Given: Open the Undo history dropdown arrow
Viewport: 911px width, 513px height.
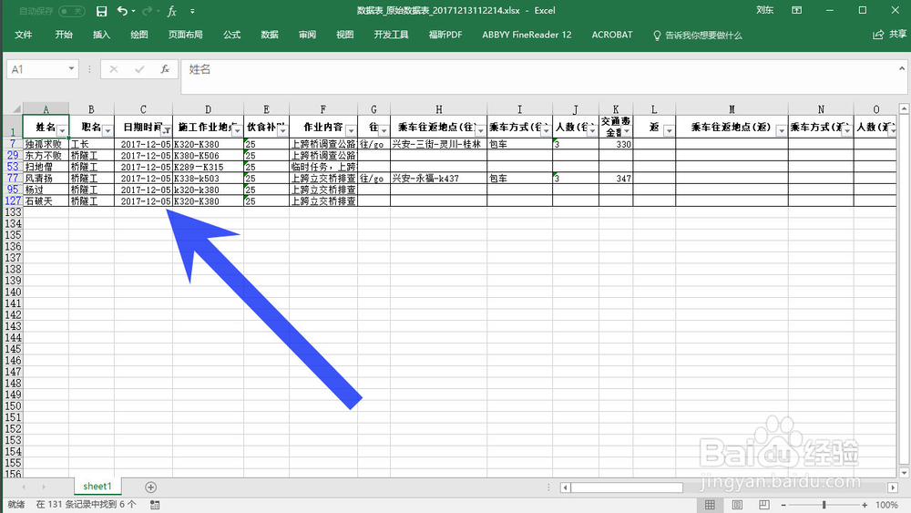Looking at the screenshot, I should (x=134, y=11).
